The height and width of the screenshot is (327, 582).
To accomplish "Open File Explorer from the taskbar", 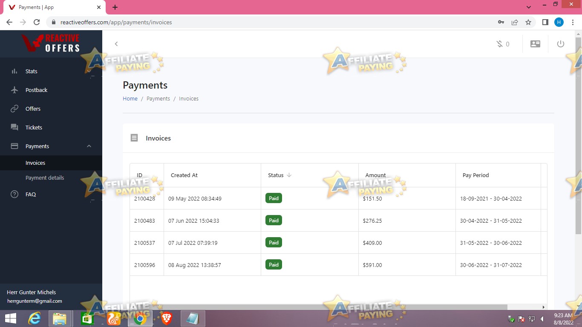I will [60, 318].
